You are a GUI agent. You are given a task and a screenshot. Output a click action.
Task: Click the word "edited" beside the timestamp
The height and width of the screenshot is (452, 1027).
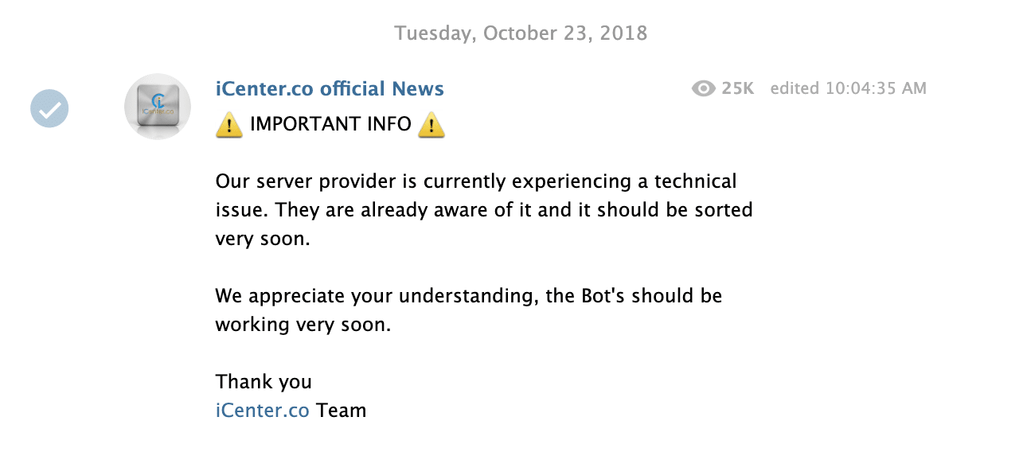(794, 88)
